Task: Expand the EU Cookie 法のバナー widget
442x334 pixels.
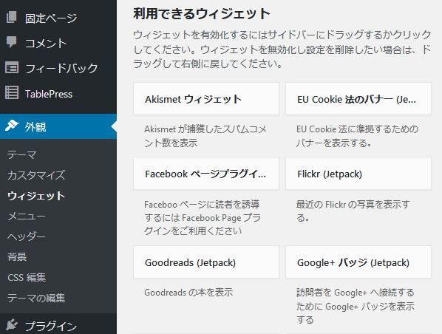Action: (x=358, y=99)
